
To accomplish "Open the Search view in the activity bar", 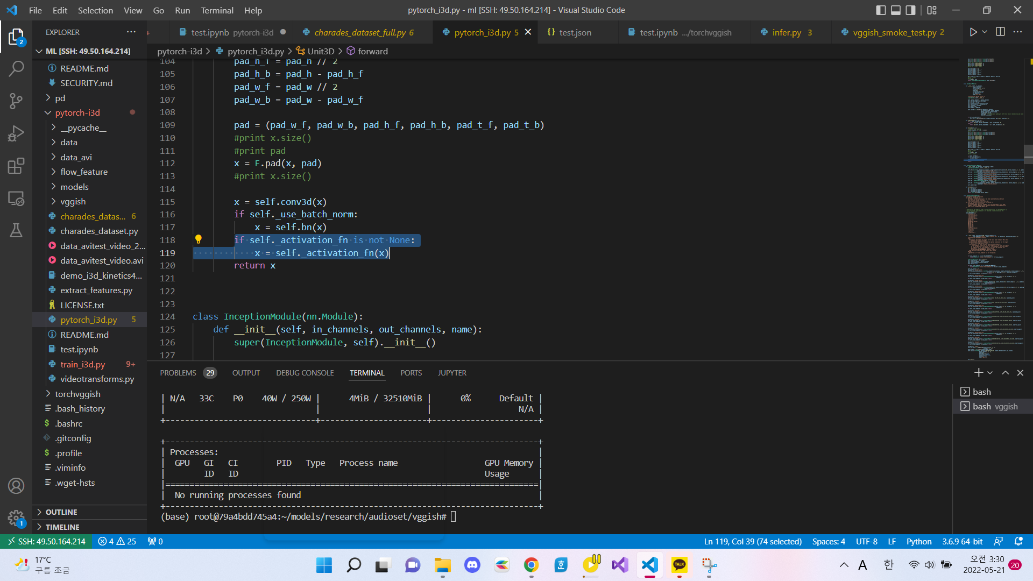I will (16, 68).
